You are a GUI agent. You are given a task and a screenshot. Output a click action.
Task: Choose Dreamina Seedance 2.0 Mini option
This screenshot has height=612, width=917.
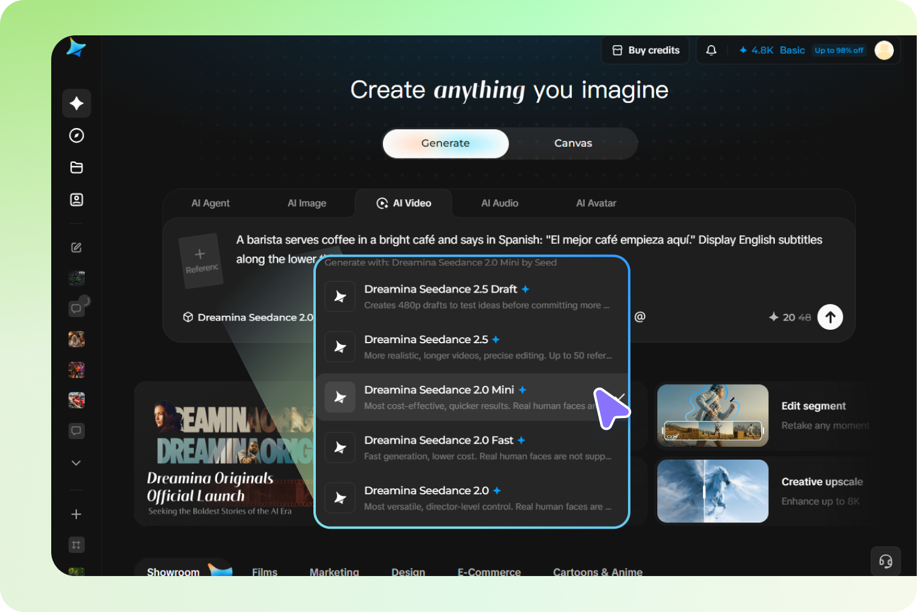[x=472, y=397]
